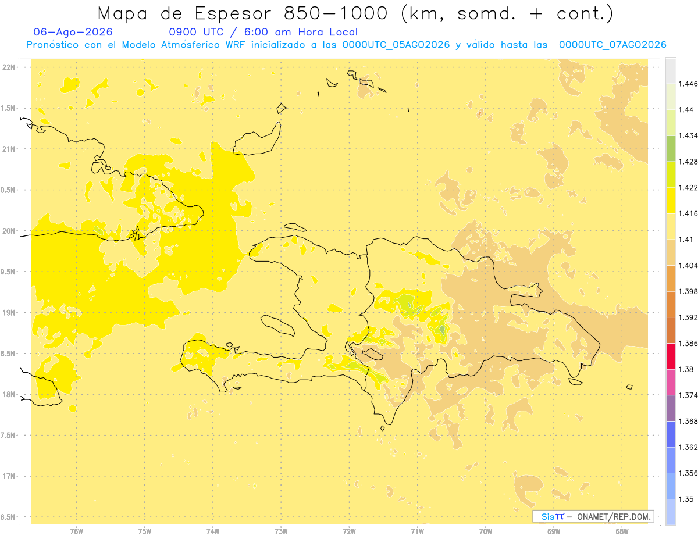This screenshot has height=539, width=698.
Task: Click the 70W longitude label
Action: pos(485,531)
